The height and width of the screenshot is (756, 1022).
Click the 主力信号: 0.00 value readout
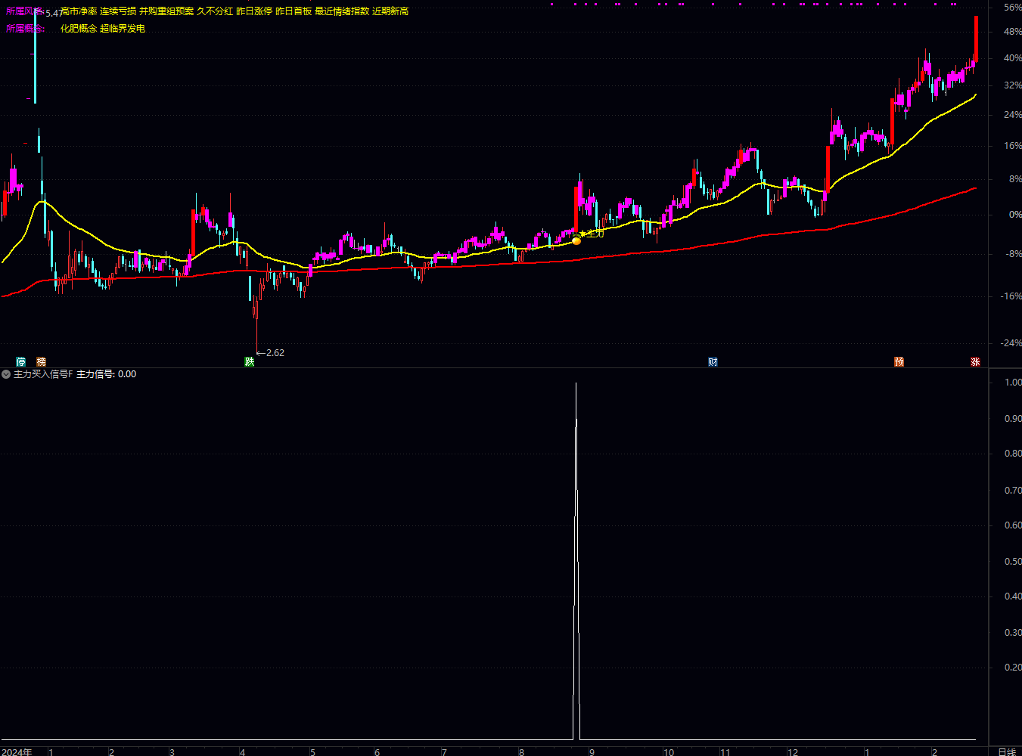[107, 374]
